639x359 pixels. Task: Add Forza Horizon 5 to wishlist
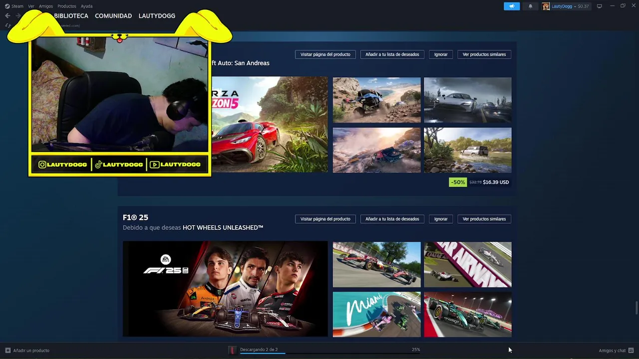click(392, 54)
